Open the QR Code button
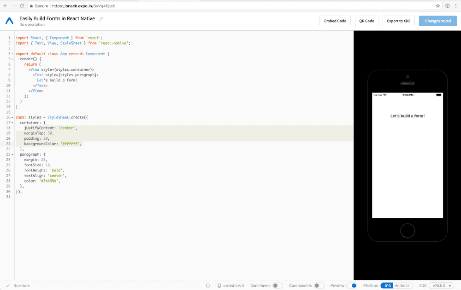 [366, 21]
